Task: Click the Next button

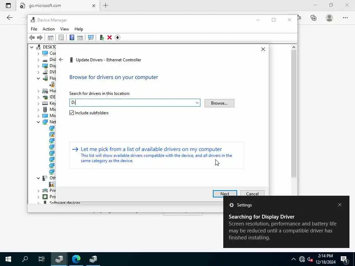Action: tap(225, 194)
